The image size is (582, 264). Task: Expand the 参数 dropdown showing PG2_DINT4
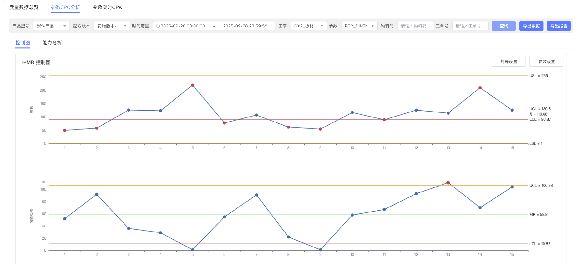pos(359,26)
